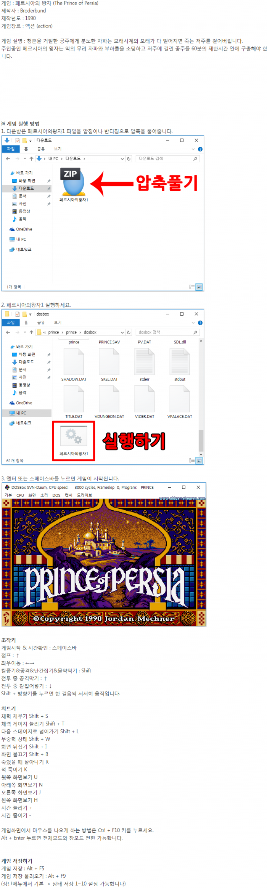Select 바탕 화면 in 다운로드 window sidebar
This screenshot has width=267, height=888.
27,181
